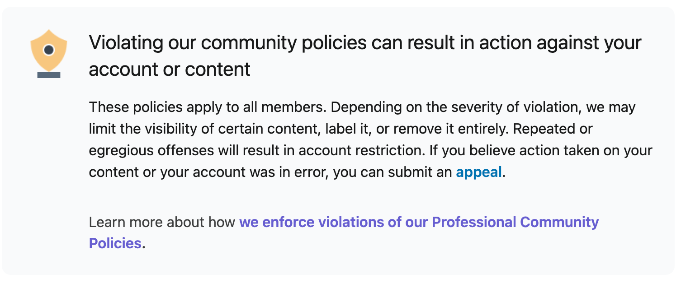Screen dimensions: 681x288
Task: Click the "Violating our community policies" heading
Action: point(227,43)
